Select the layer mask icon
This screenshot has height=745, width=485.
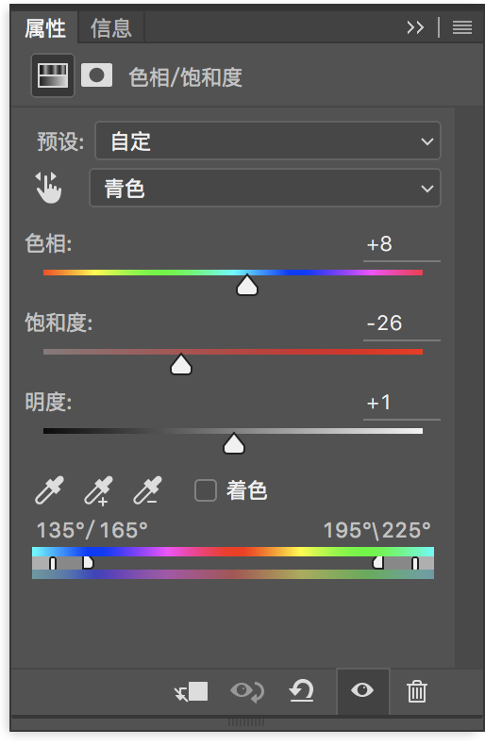point(96,75)
